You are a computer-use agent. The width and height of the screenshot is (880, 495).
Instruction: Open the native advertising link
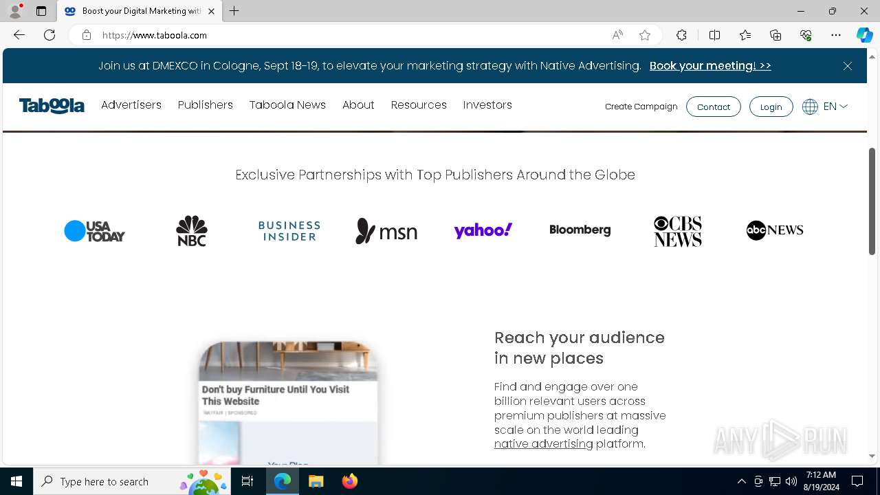pyautogui.click(x=543, y=444)
